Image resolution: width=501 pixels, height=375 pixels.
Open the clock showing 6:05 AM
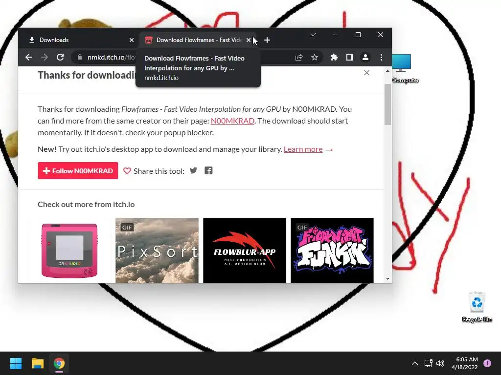tap(465, 363)
